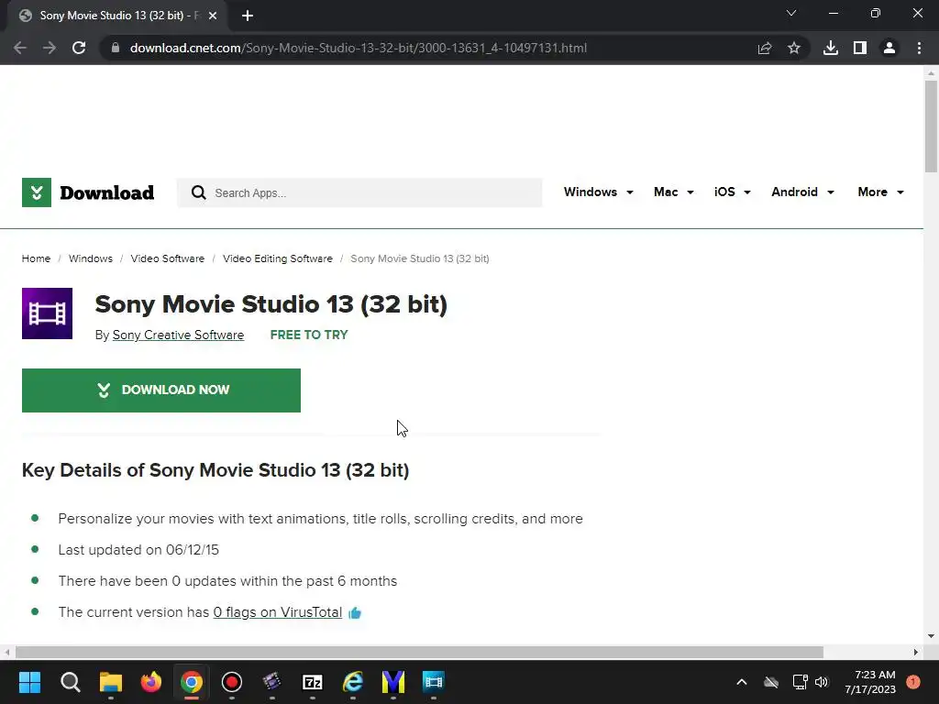Click the Download Now button
Screen dimensions: 939x704
(161, 390)
